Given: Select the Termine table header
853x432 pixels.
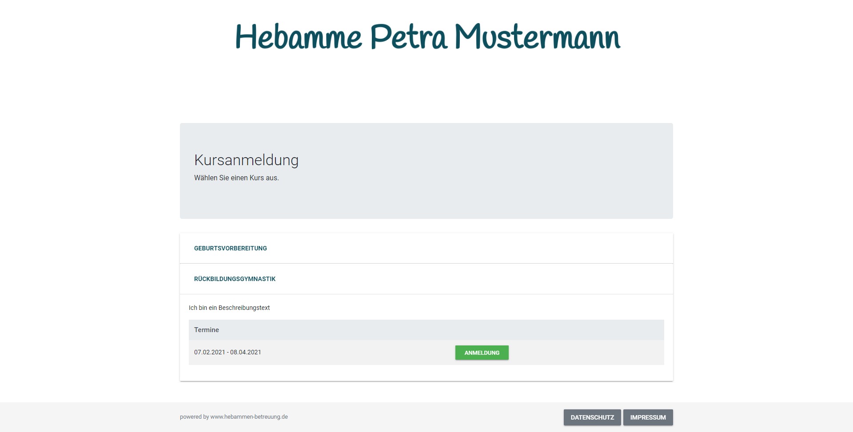Looking at the screenshot, I should tap(207, 330).
